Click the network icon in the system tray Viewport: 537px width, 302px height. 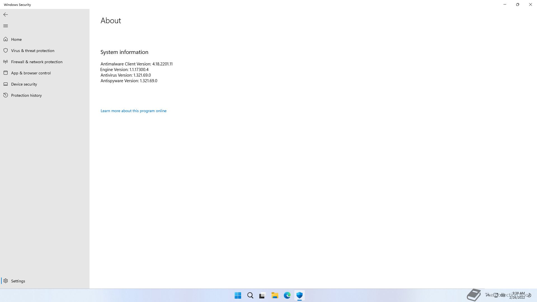pos(496,295)
